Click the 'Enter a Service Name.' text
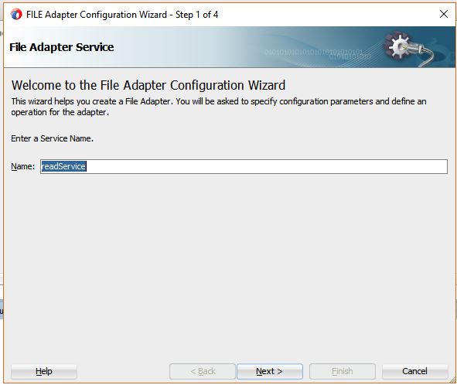Screen dimensions: 457x385 click(52, 138)
